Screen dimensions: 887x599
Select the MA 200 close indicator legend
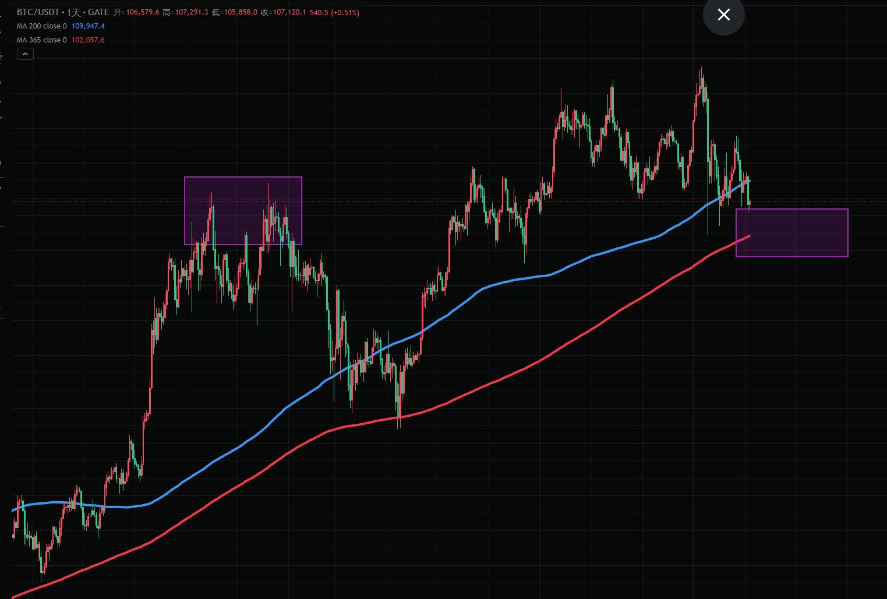click(x=41, y=26)
